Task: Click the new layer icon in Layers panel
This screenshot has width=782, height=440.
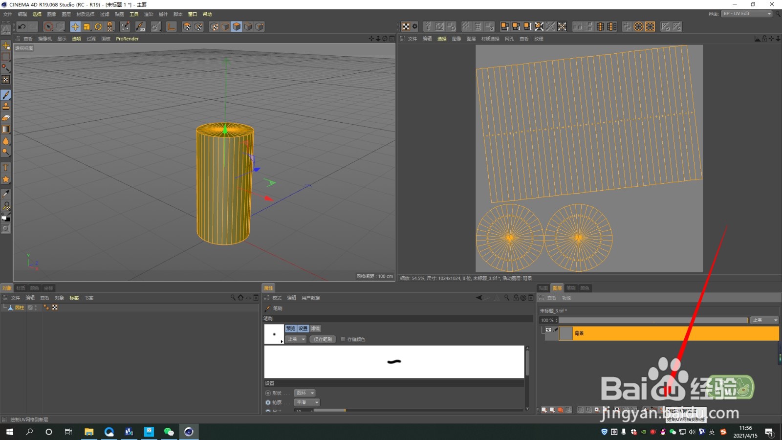Action: (x=544, y=410)
